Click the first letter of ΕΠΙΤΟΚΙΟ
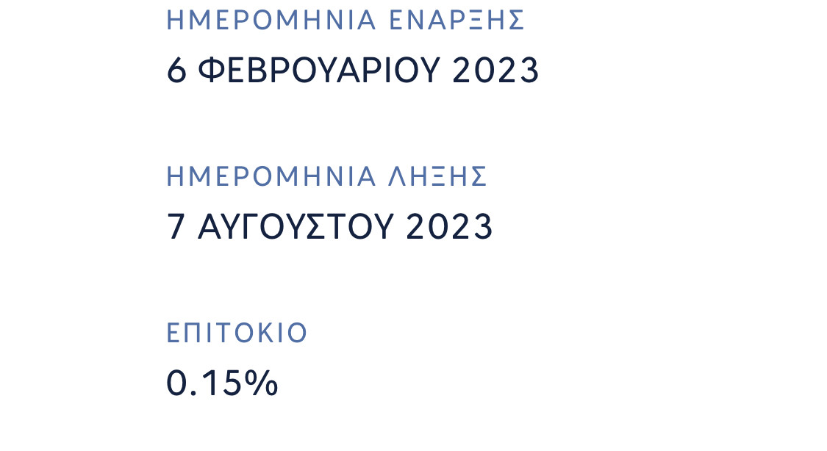This screenshot has height=451, width=827. 172,333
